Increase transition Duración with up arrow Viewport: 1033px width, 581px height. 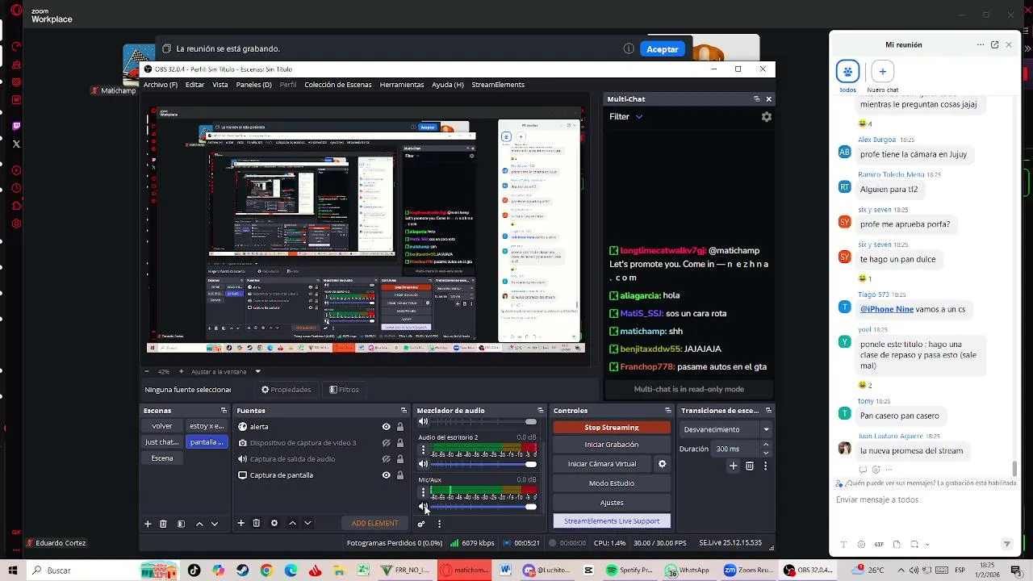[x=766, y=445]
